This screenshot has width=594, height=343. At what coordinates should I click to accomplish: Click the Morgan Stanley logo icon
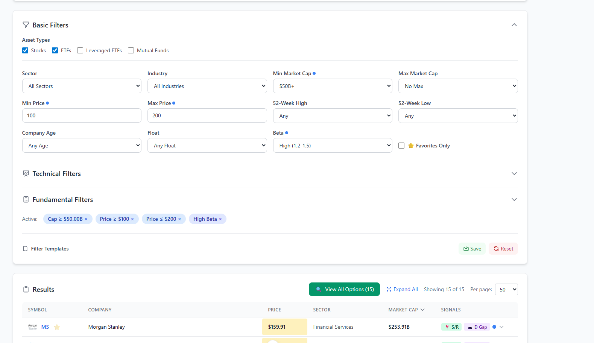tap(33, 327)
